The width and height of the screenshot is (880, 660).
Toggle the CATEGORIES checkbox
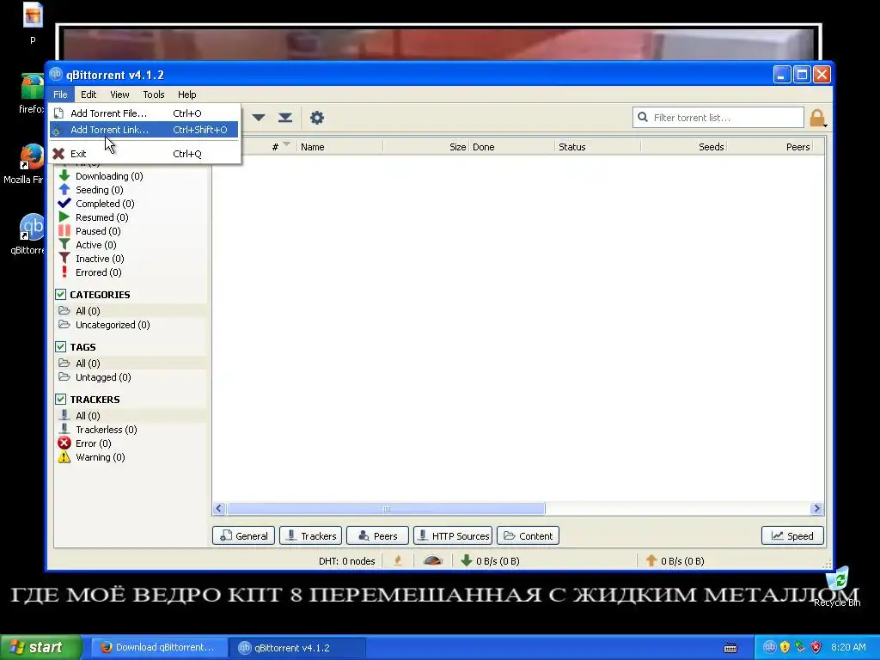tap(61, 294)
